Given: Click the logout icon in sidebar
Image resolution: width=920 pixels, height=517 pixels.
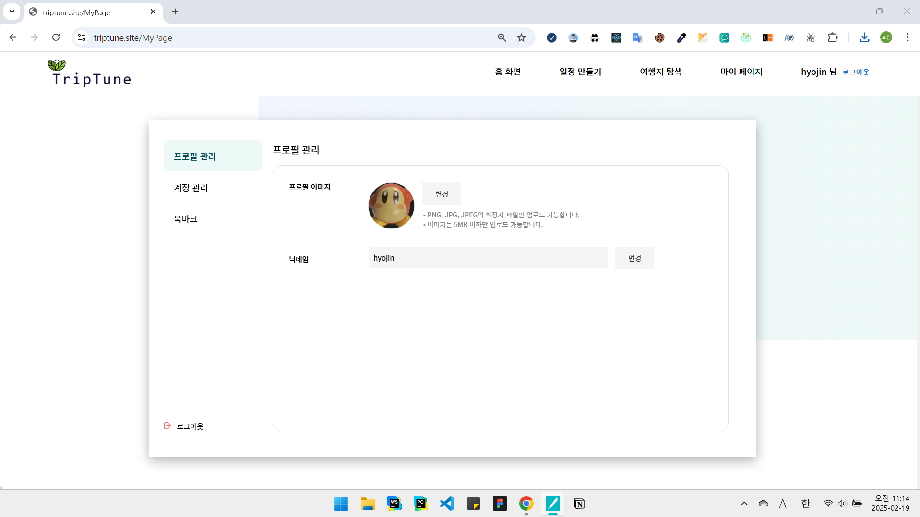Looking at the screenshot, I should pos(167,426).
